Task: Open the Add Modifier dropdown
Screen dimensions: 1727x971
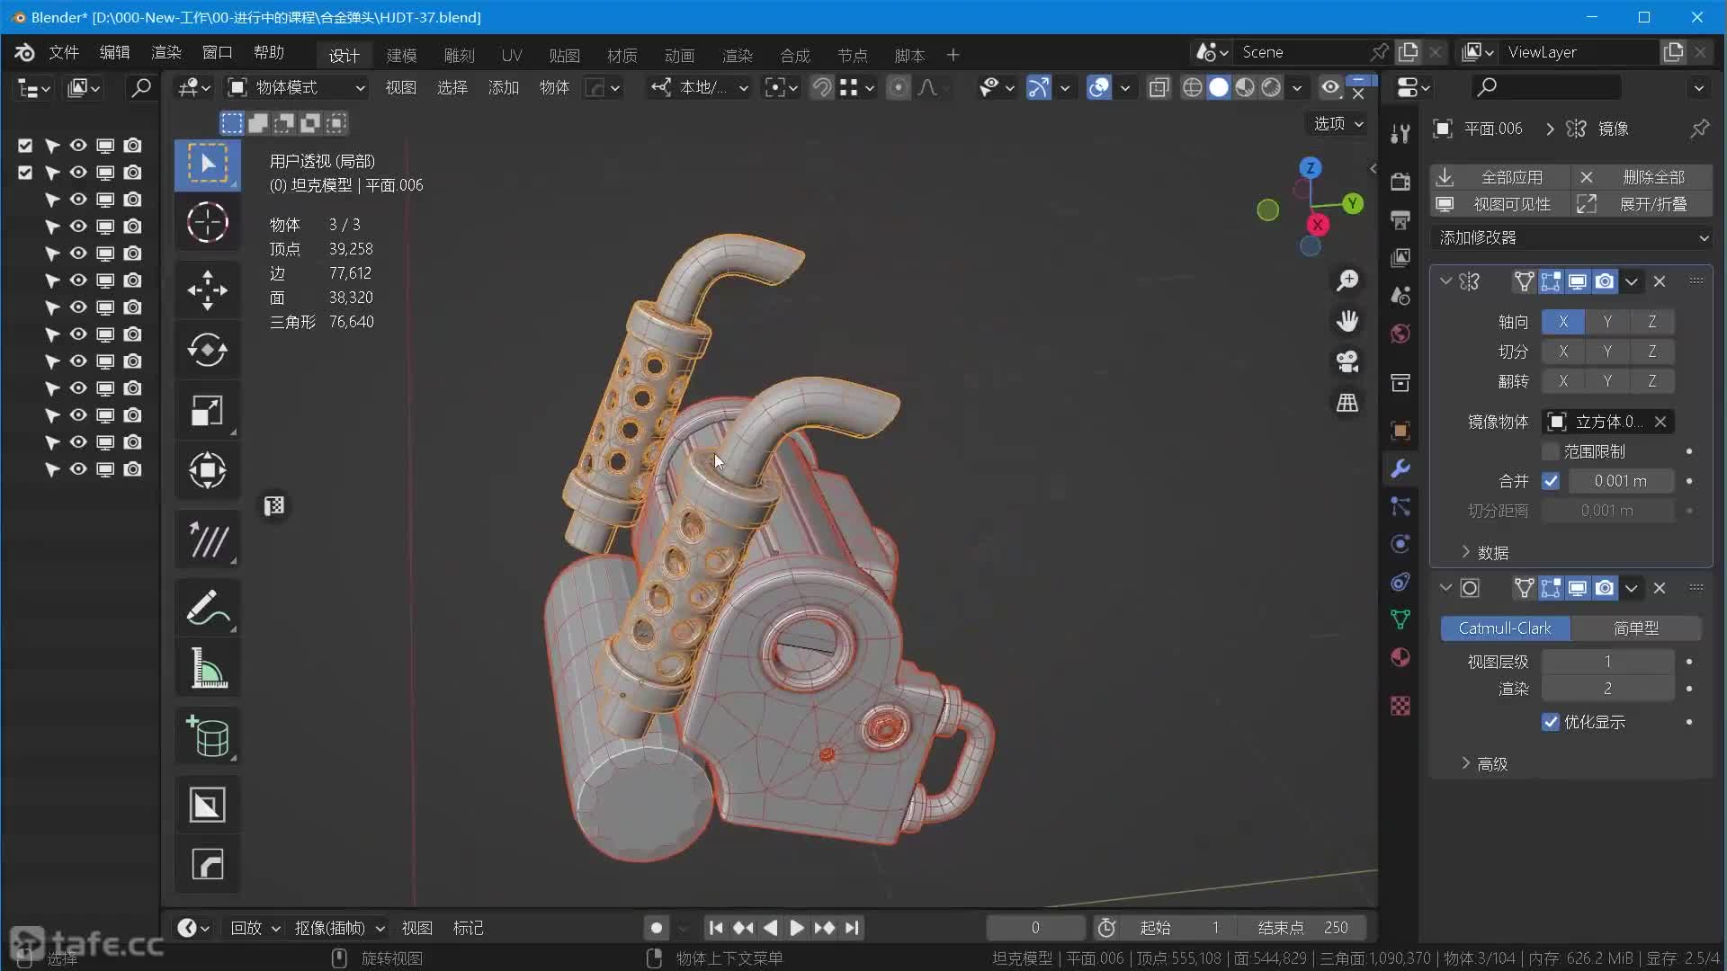Action: click(x=1571, y=237)
